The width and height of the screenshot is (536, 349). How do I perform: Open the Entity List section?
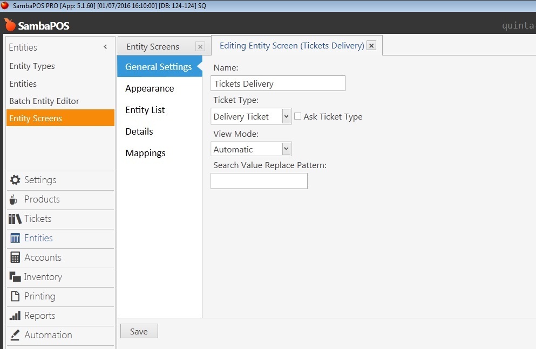(145, 110)
